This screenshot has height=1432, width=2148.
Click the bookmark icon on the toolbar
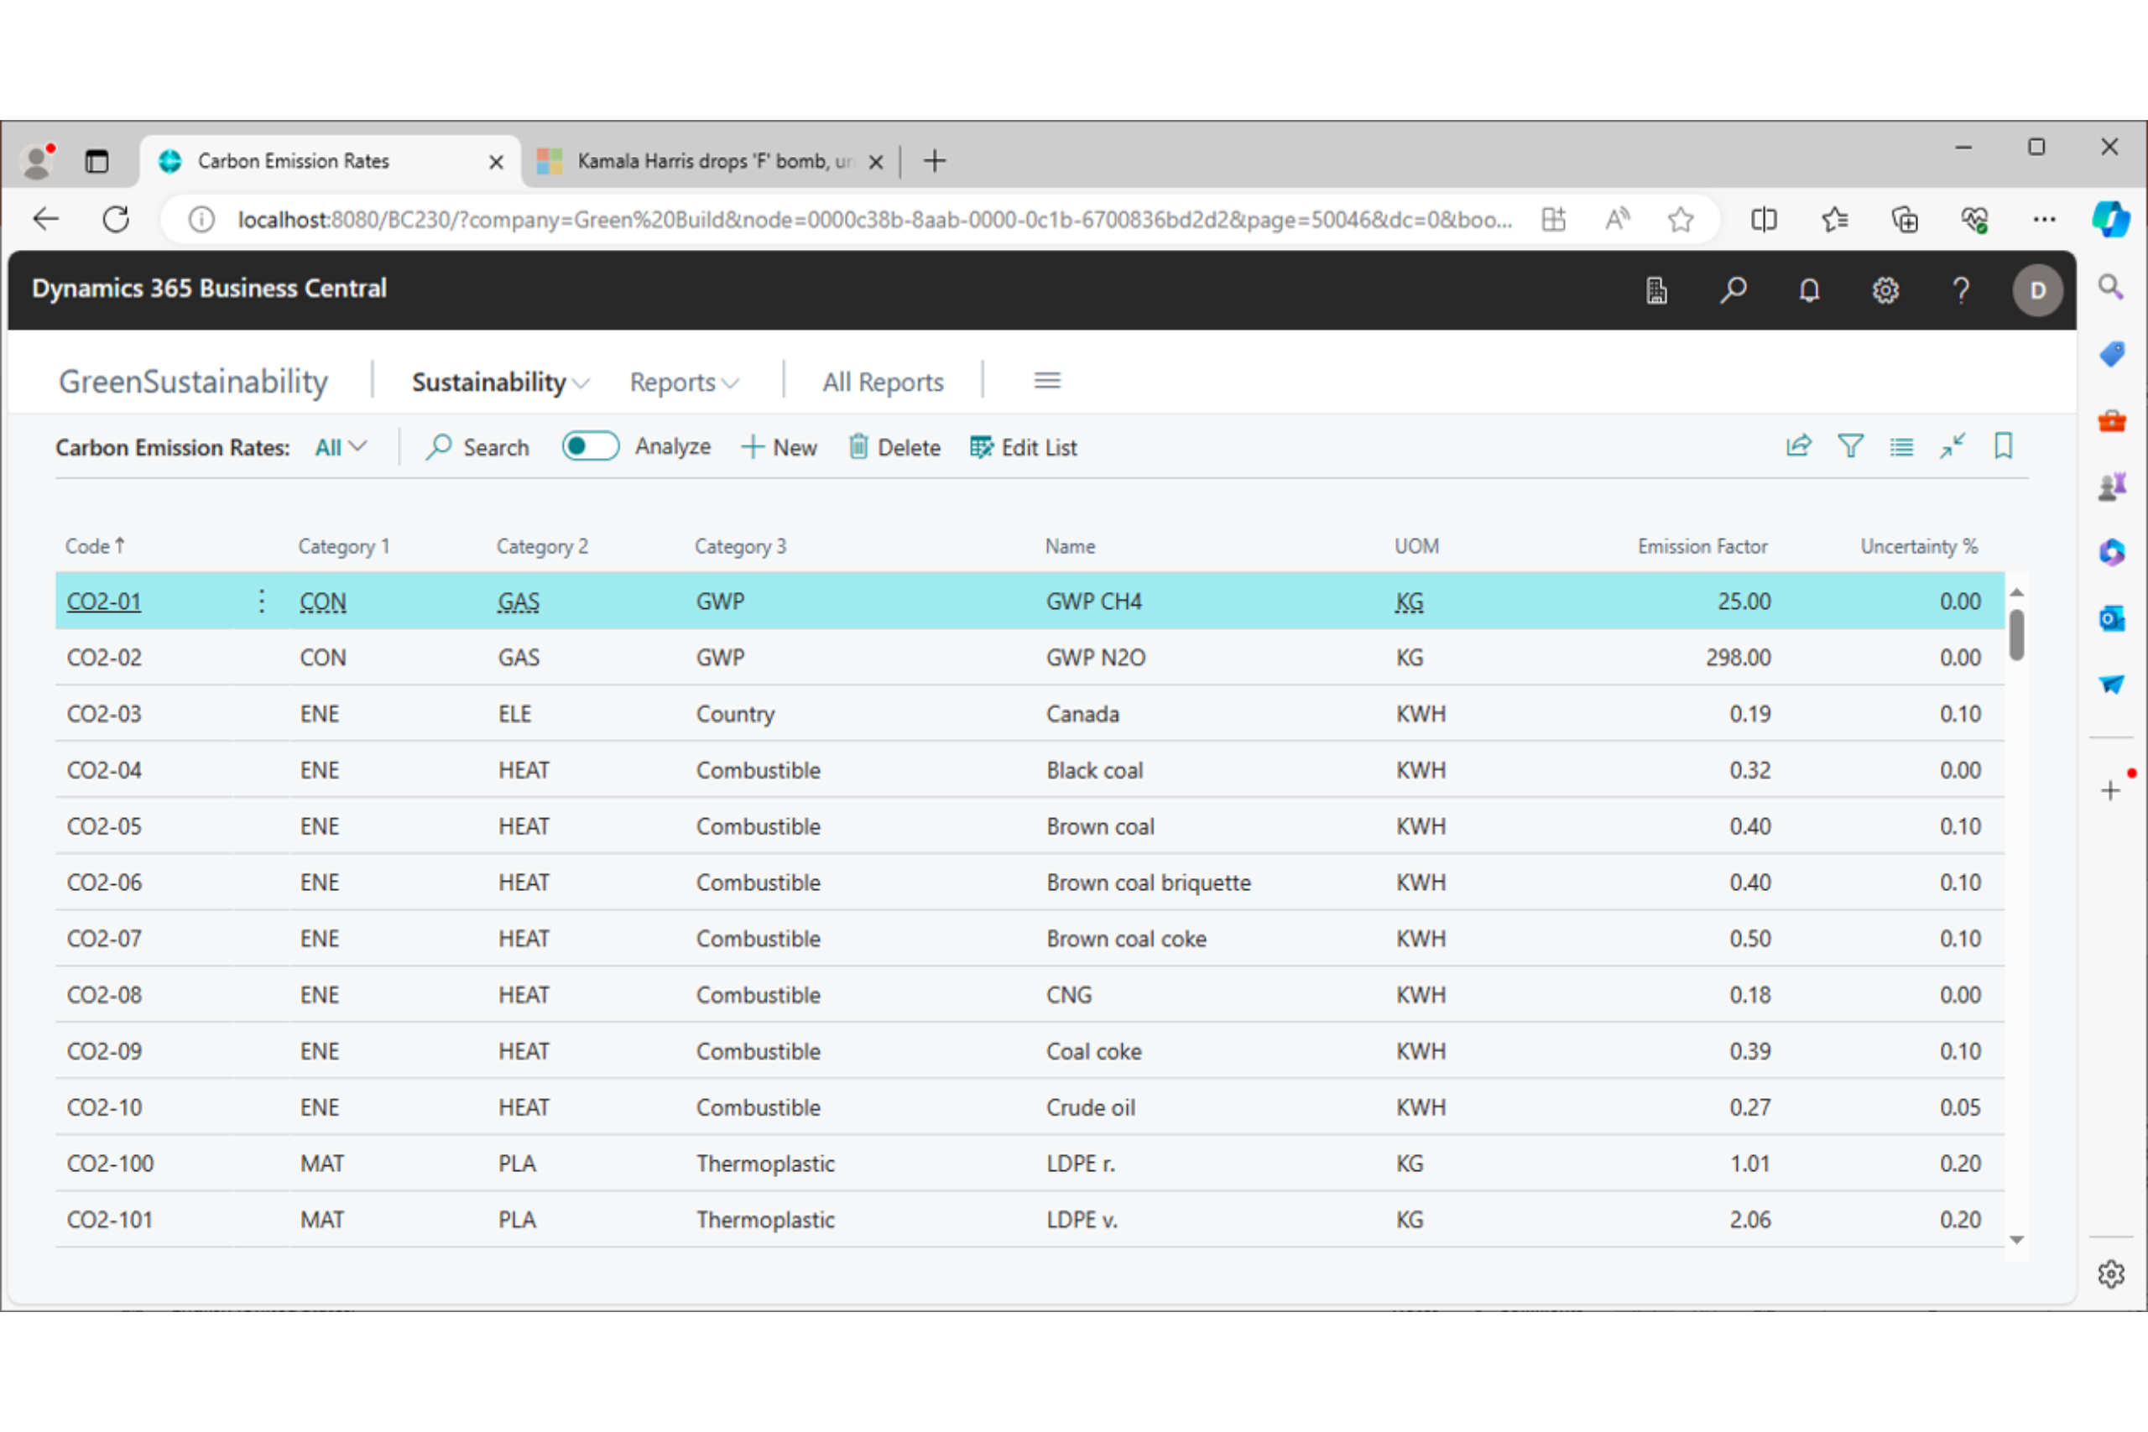[2003, 446]
